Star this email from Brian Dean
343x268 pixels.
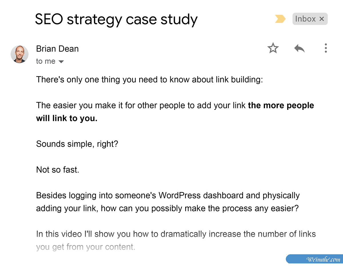point(273,48)
